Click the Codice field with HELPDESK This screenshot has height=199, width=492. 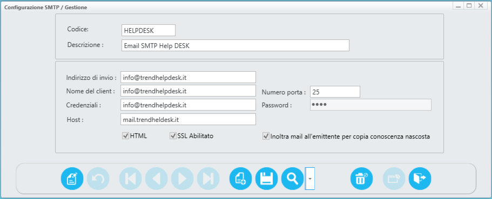149,30
